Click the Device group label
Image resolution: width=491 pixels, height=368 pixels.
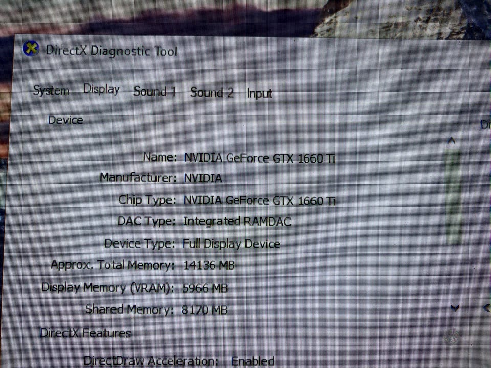click(65, 120)
